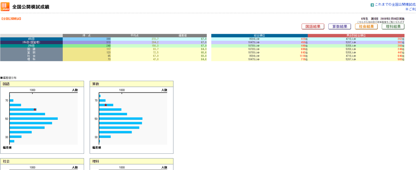Viewport: 416px width, 170px height.
Task: Select the red 男女別総合順位 header
Action: click(x=356, y=35)
